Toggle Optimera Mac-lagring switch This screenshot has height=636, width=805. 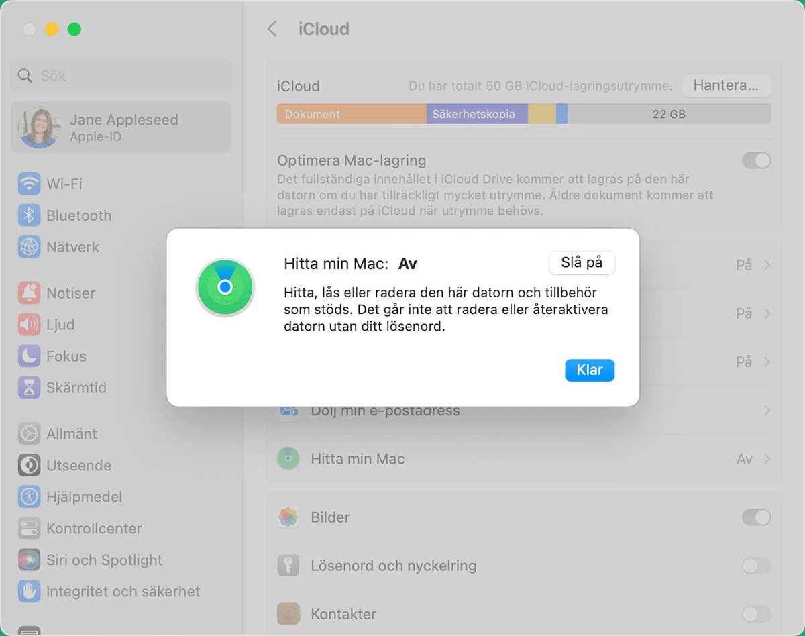tap(756, 161)
